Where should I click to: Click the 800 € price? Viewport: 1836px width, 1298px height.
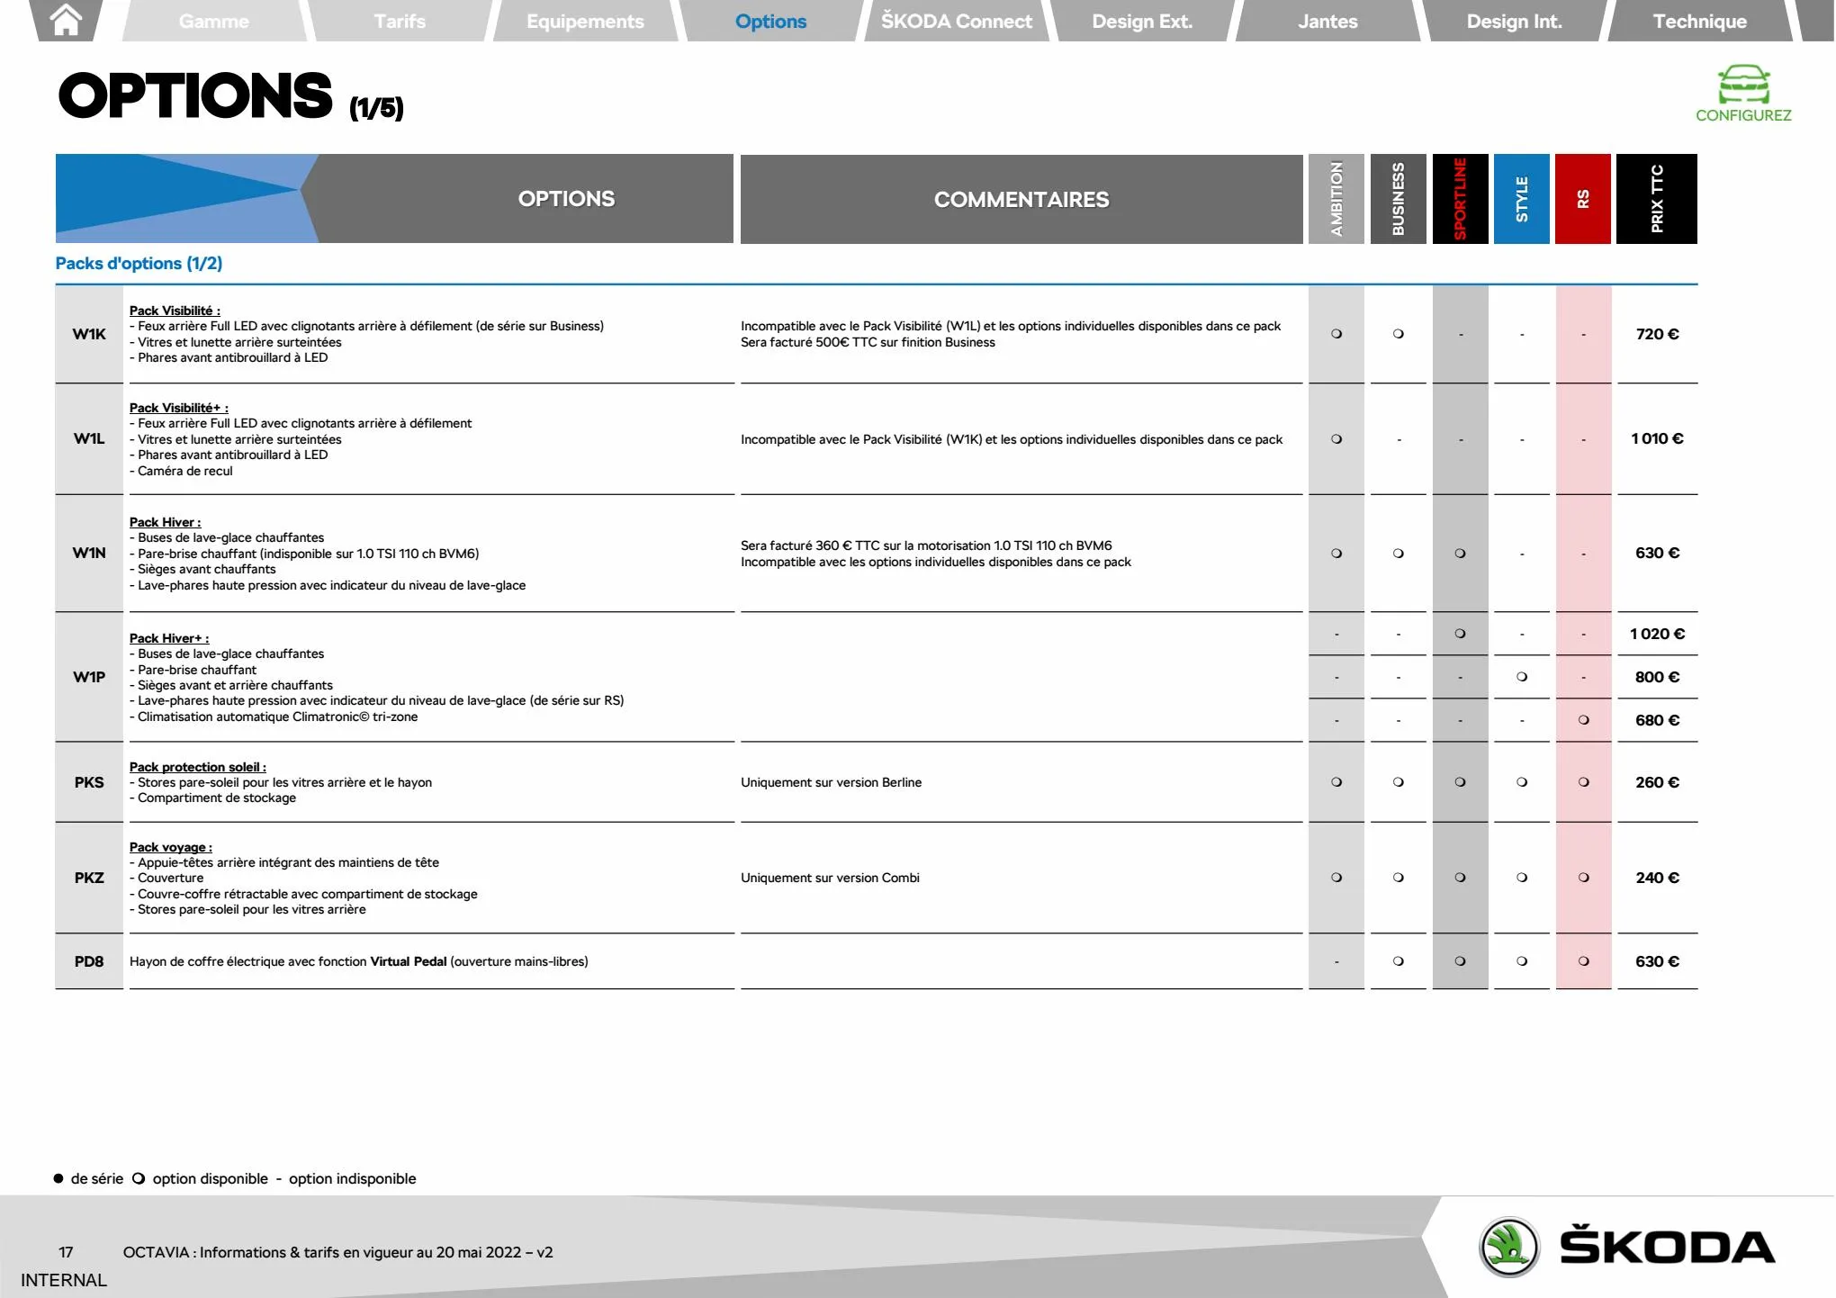point(1657,677)
